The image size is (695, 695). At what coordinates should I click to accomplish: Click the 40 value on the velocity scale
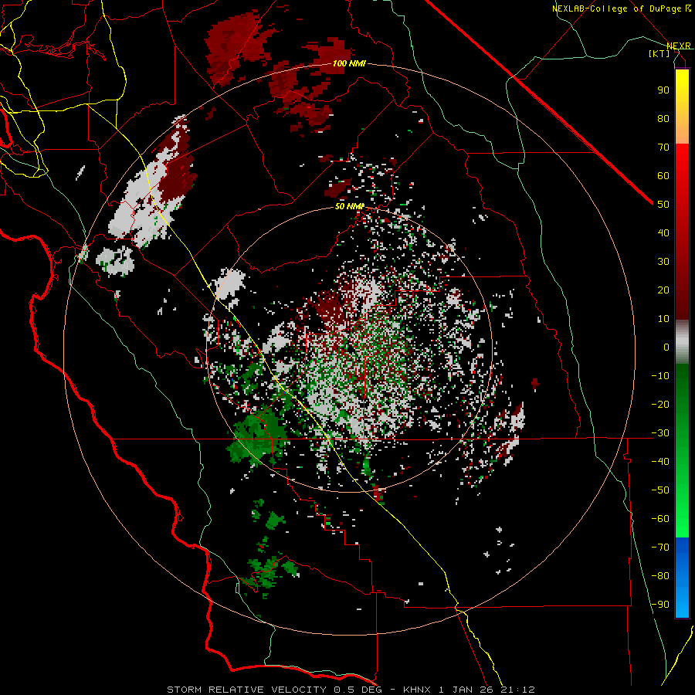click(x=663, y=233)
